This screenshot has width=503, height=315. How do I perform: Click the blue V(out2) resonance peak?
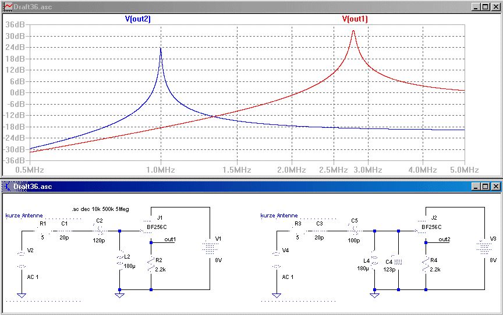161,49
